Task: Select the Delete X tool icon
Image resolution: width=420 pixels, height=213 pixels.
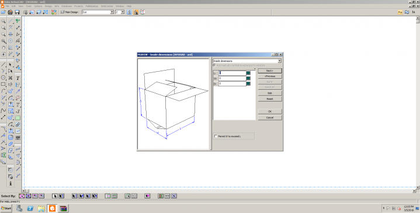Action: [x=11, y=78]
